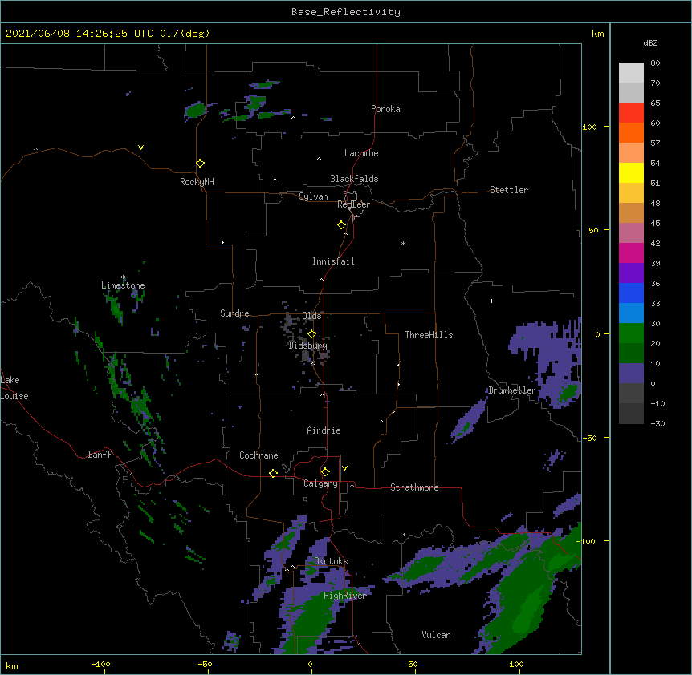This screenshot has height=675, width=692.
Task: Pick the orange 57-60 dBZ legend swatch
Action: (631, 132)
